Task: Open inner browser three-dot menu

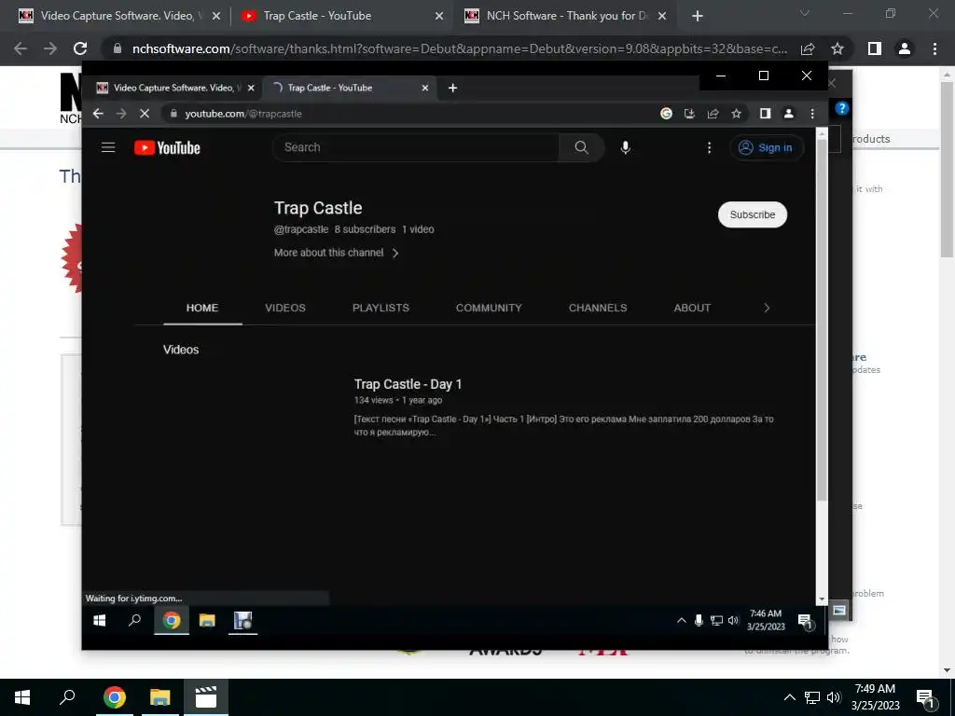Action: pos(812,113)
